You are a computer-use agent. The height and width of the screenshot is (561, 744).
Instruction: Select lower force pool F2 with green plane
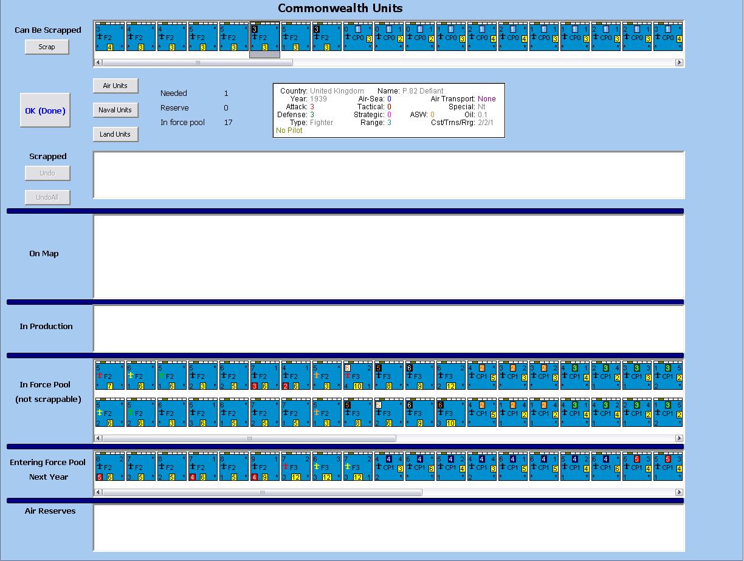pyautogui.click(x=141, y=412)
